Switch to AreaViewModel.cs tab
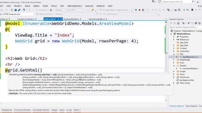Viewport: 202px width, 113px height. point(71,19)
